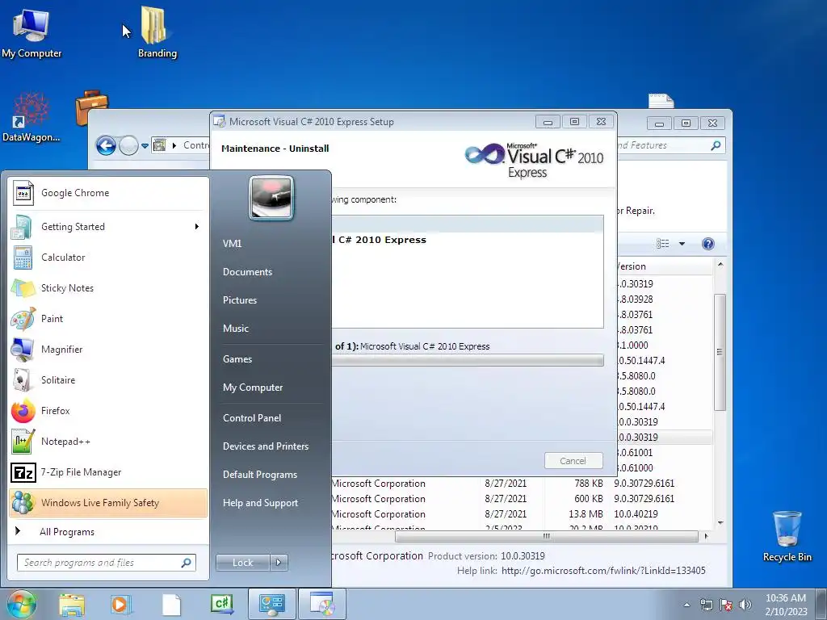Click the Lock button
Screen dimensions: 827x620
pyautogui.click(x=242, y=563)
